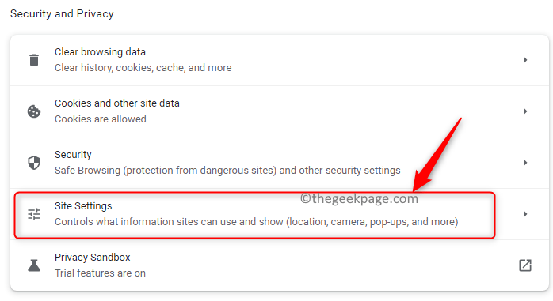Expand Cookies and other site data arrow
Screen dimensions: 553x301
[x=525, y=111]
